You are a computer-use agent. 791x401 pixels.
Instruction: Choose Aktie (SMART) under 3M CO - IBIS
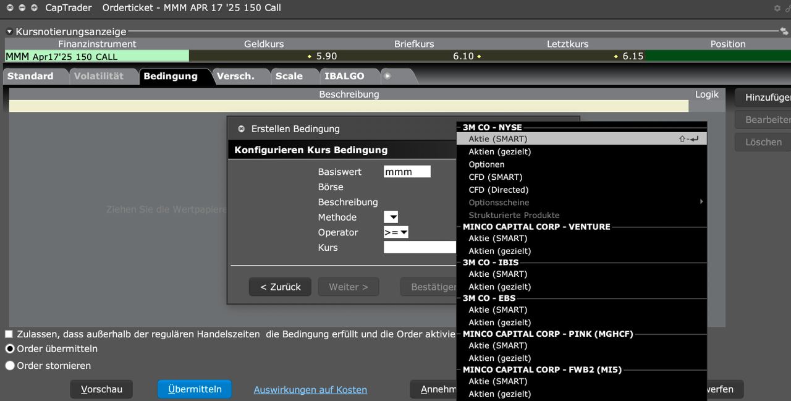(497, 274)
